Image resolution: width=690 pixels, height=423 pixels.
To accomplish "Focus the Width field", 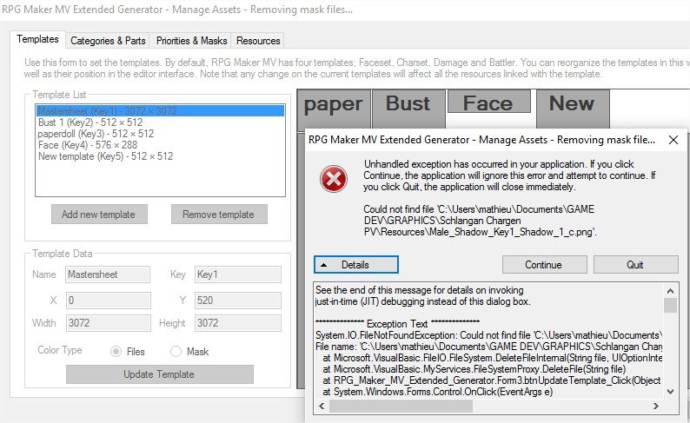I will (x=108, y=323).
